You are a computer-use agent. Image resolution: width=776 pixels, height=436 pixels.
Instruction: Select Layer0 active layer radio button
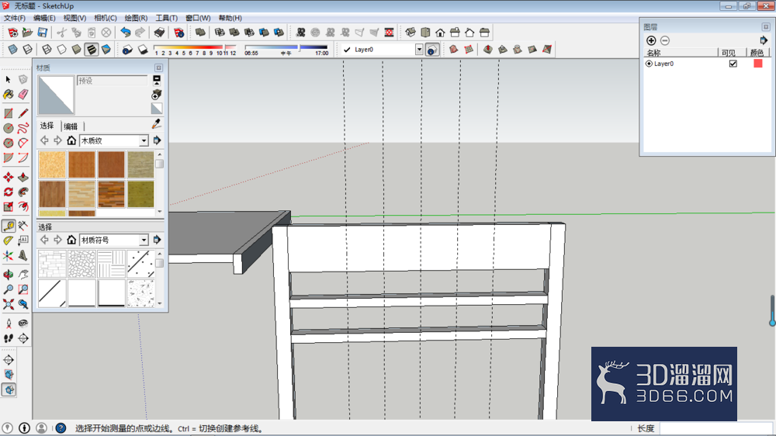(x=649, y=64)
